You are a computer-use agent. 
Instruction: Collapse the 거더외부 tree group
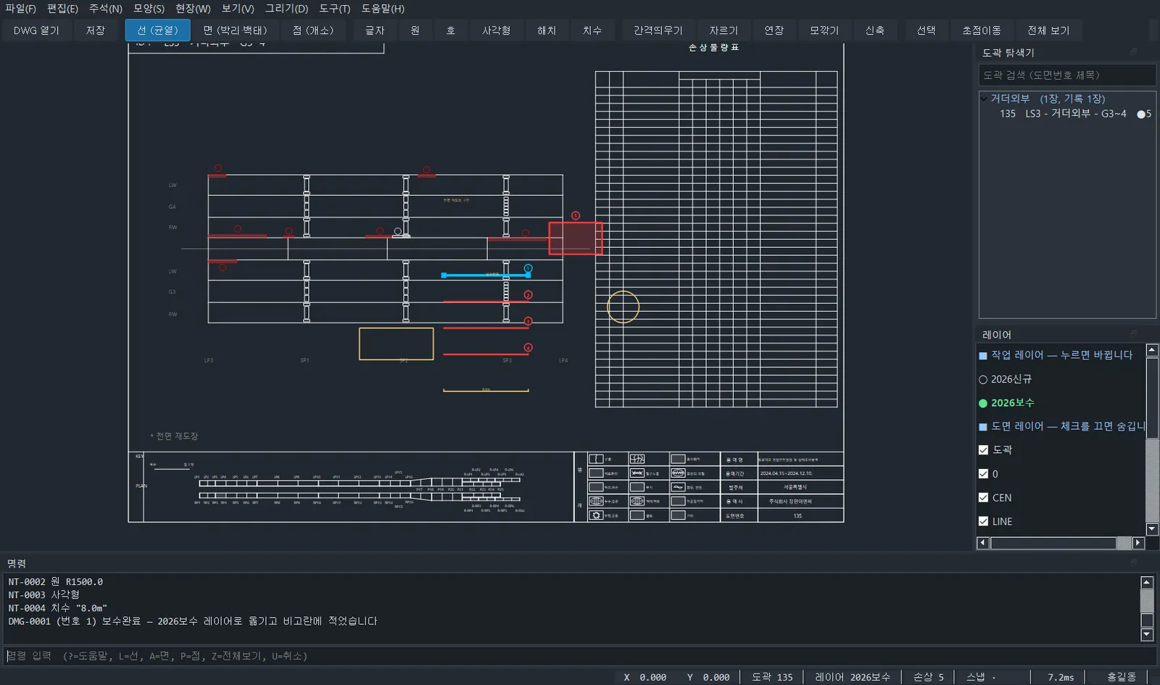click(x=984, y=99)
